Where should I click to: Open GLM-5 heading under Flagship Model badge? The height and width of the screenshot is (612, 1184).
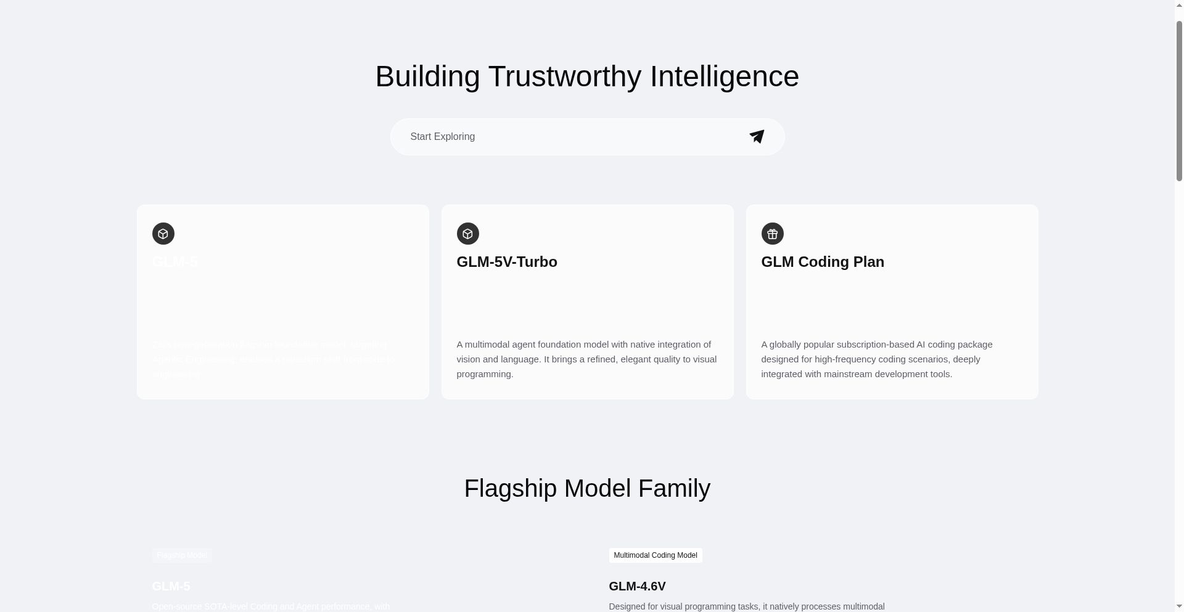point(171,586)
